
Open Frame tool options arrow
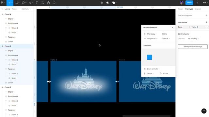(19, 3)
